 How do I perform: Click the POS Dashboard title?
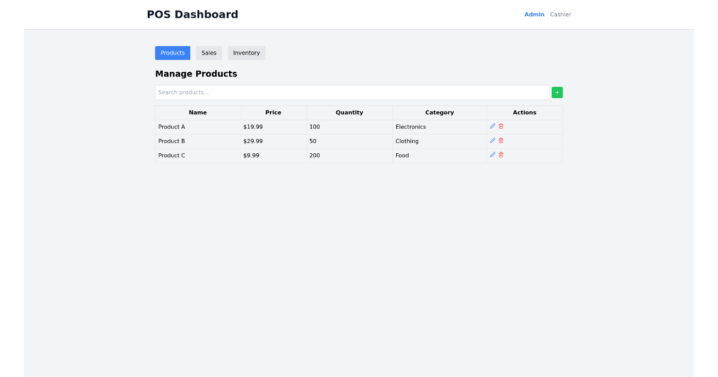pos(192,14)
